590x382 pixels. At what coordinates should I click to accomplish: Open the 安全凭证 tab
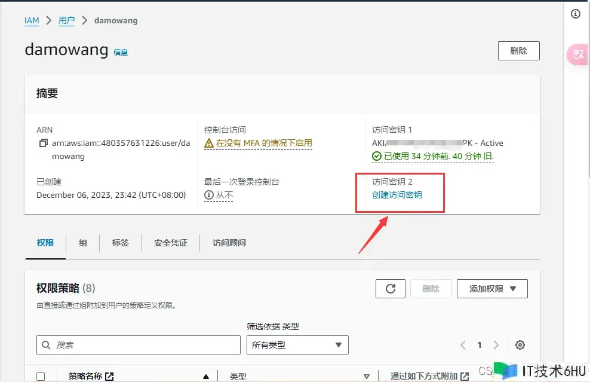coord(170,243)
